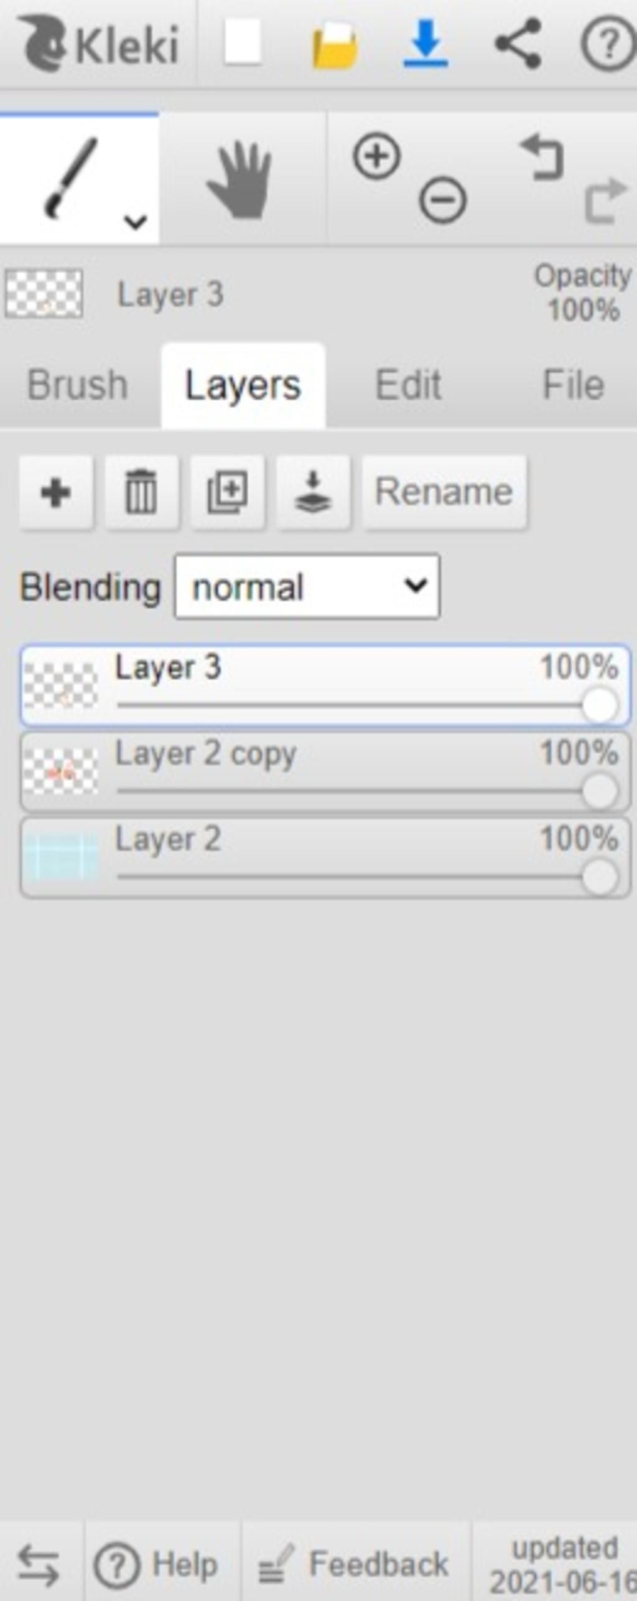The width and height of the screenshot is (637, 1601).
Task: Zoom out with the minus magnifier
Action: coord(442,200)
